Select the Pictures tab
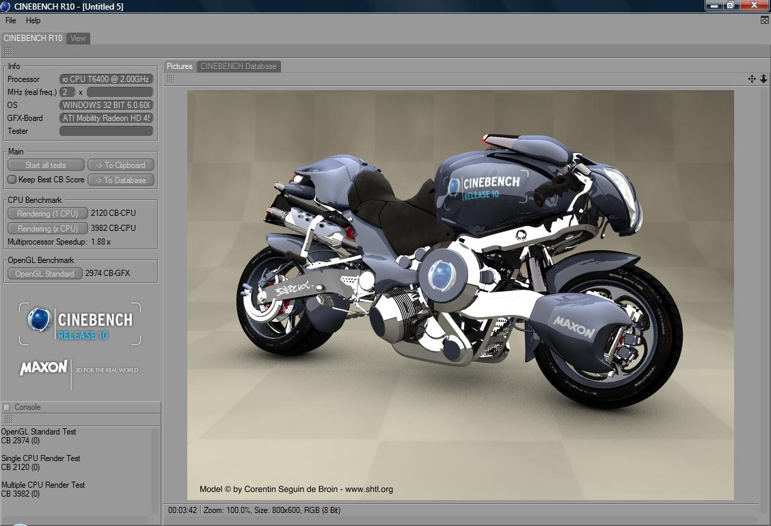 pyautogui.click(x=180, y=66)
